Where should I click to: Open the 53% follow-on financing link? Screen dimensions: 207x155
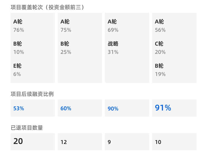click(19, 109)
